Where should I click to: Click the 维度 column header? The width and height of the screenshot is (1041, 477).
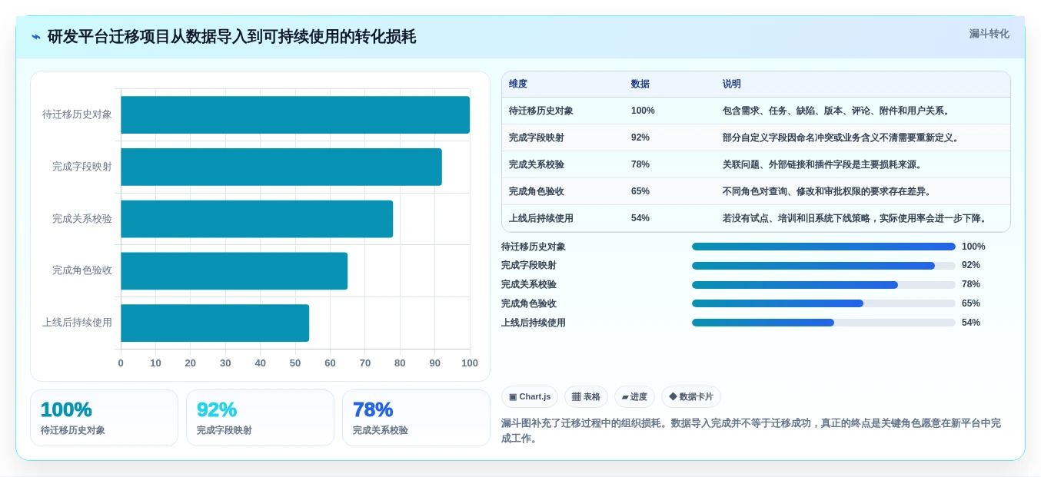[x=518, y=84]
